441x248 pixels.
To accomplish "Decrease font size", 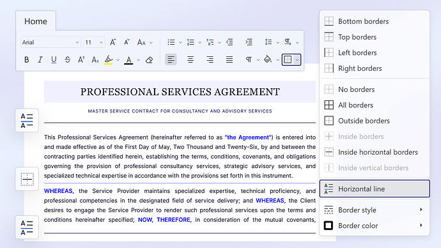I will [x=127, y=42].
